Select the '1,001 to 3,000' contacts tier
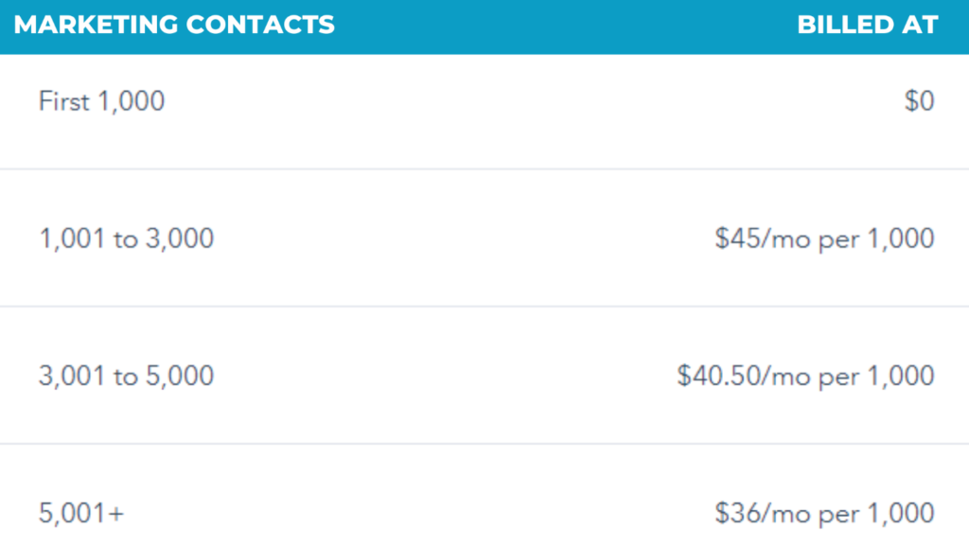This screenshot has height=545, width=969. click(x=126, y=238)
